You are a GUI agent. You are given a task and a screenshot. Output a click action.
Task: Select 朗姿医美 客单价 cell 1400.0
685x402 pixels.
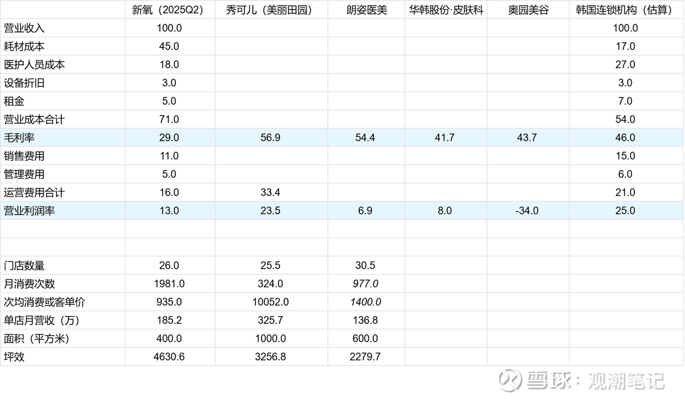tap(365, 302)
